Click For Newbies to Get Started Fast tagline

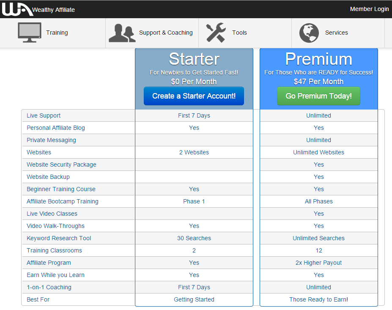coord(194,72)
